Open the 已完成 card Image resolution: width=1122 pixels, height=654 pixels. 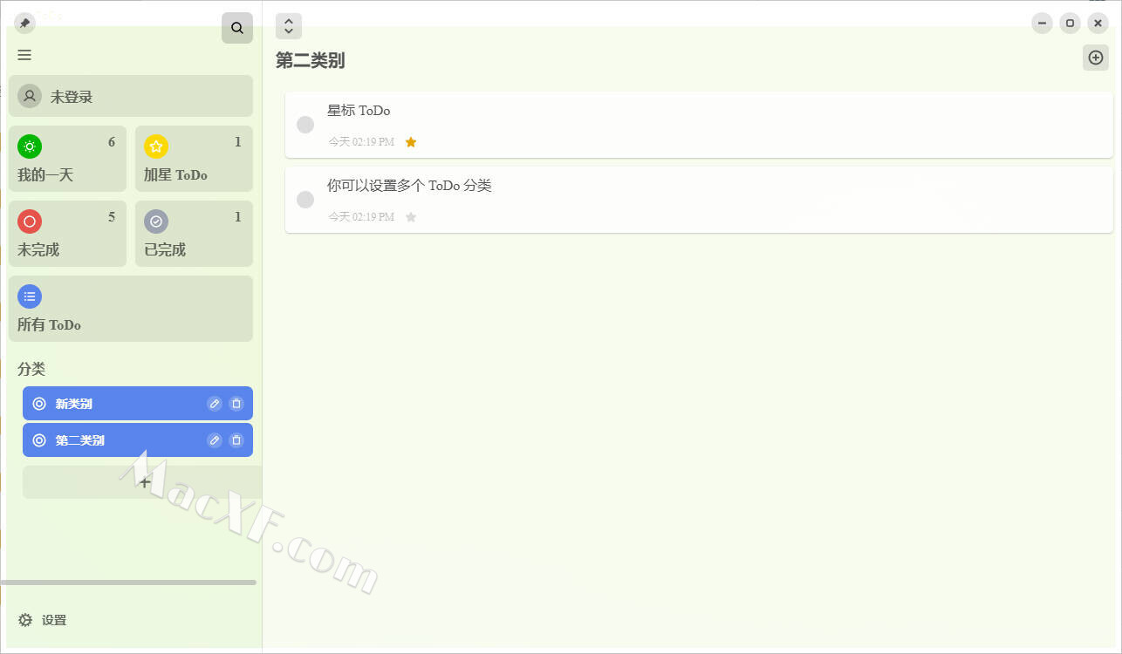[194, 234]
